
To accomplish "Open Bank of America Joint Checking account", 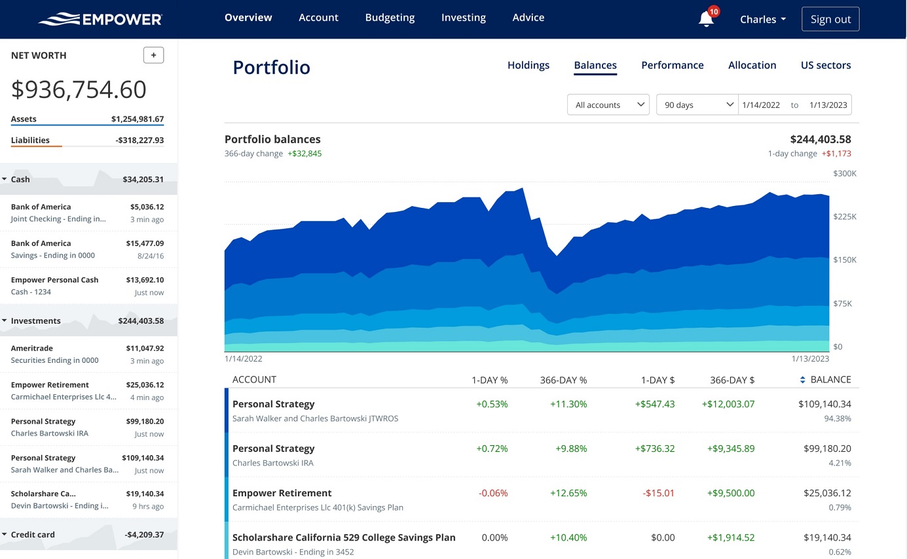I will (x=88, y=213).
